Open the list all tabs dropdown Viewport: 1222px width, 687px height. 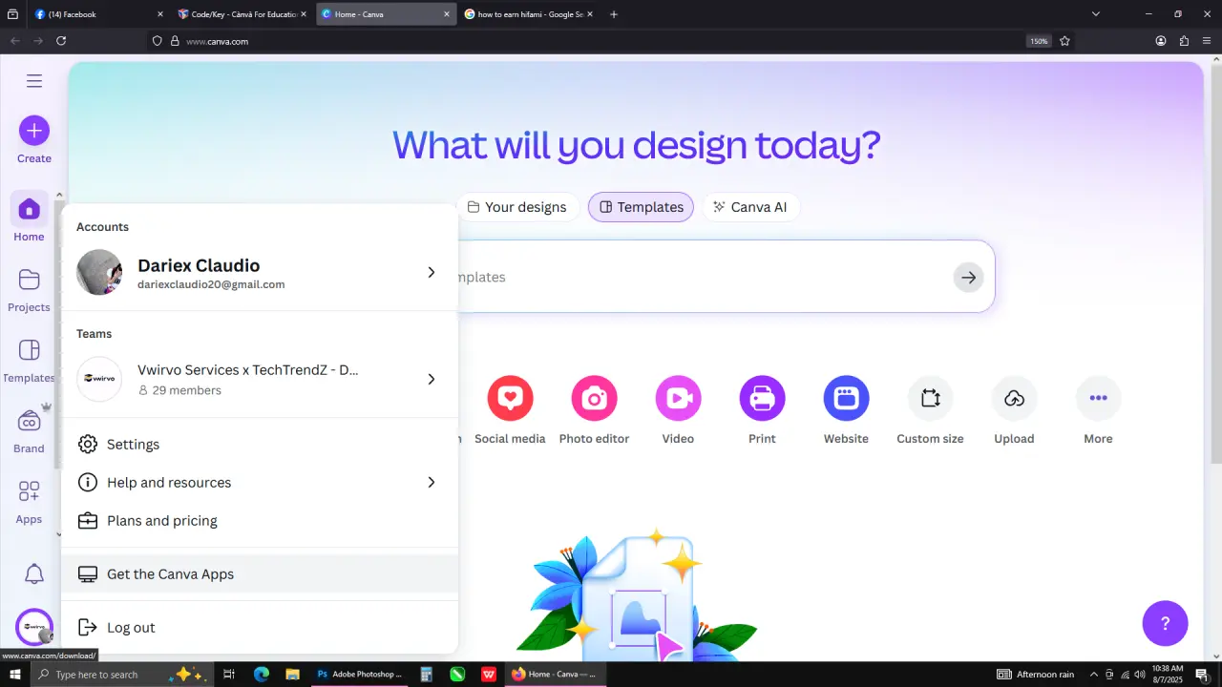point(1095,14)
